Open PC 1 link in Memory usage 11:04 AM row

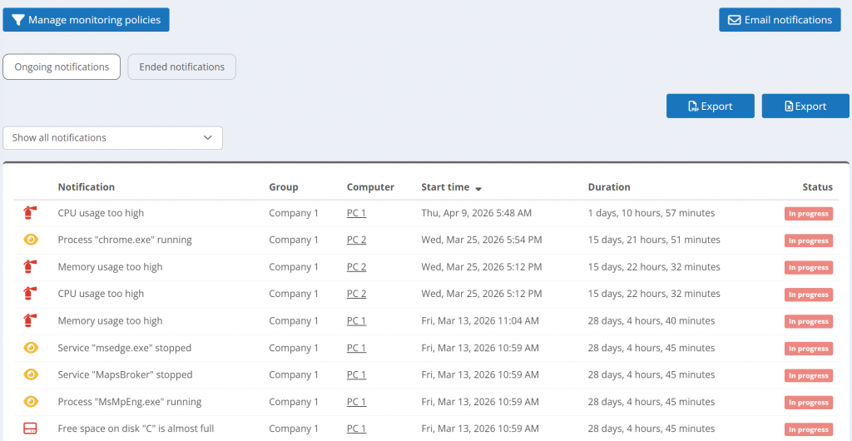click(x=356, y=321)
